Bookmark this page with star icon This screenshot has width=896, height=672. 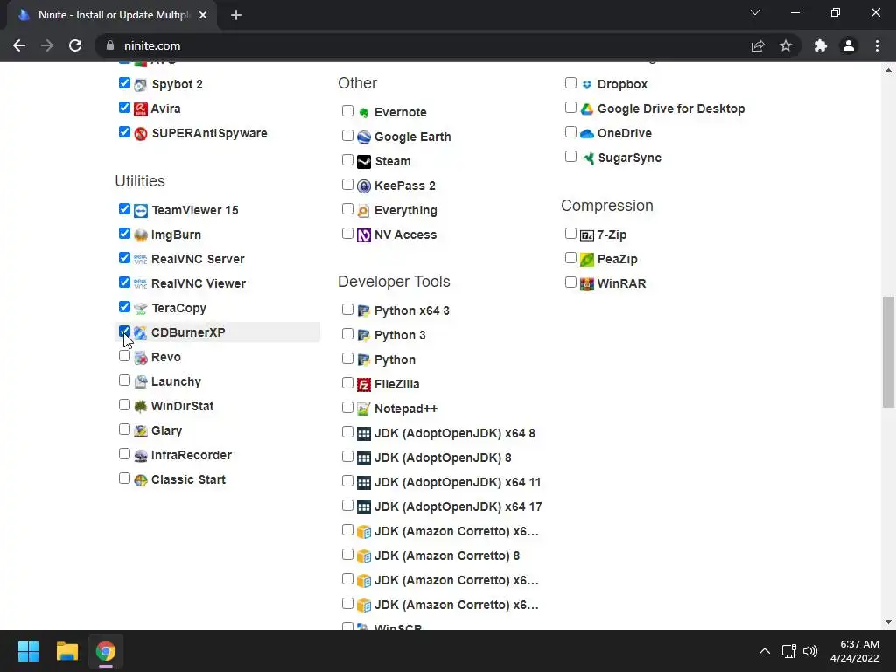click(x=786, y=45)
